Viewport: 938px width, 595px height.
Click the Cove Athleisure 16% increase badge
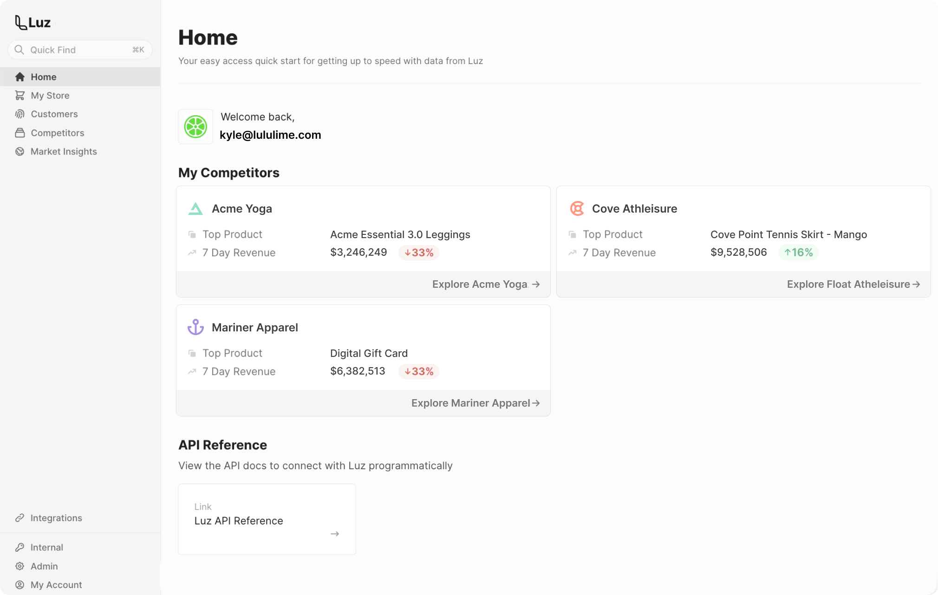[x=798, y=252]
